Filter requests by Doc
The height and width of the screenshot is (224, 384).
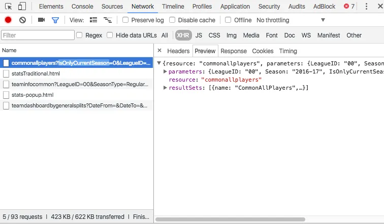tap(290, 35)
